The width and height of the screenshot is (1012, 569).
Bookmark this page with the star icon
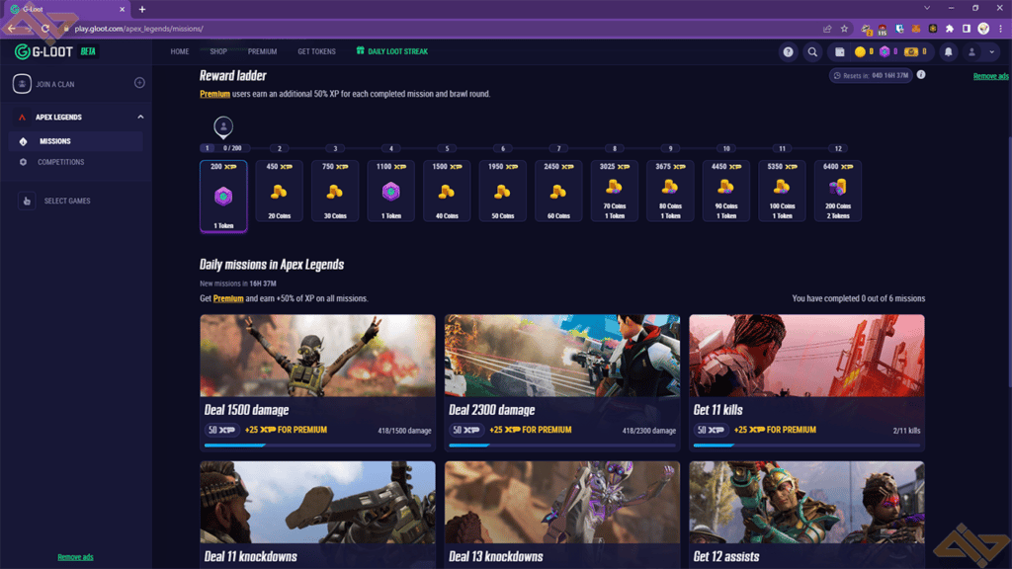click(x=844, y=29)
